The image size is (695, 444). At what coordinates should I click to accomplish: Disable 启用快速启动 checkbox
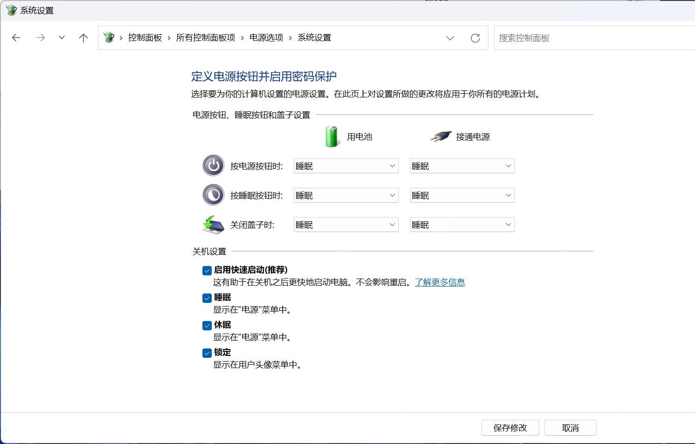pos(207,270)
